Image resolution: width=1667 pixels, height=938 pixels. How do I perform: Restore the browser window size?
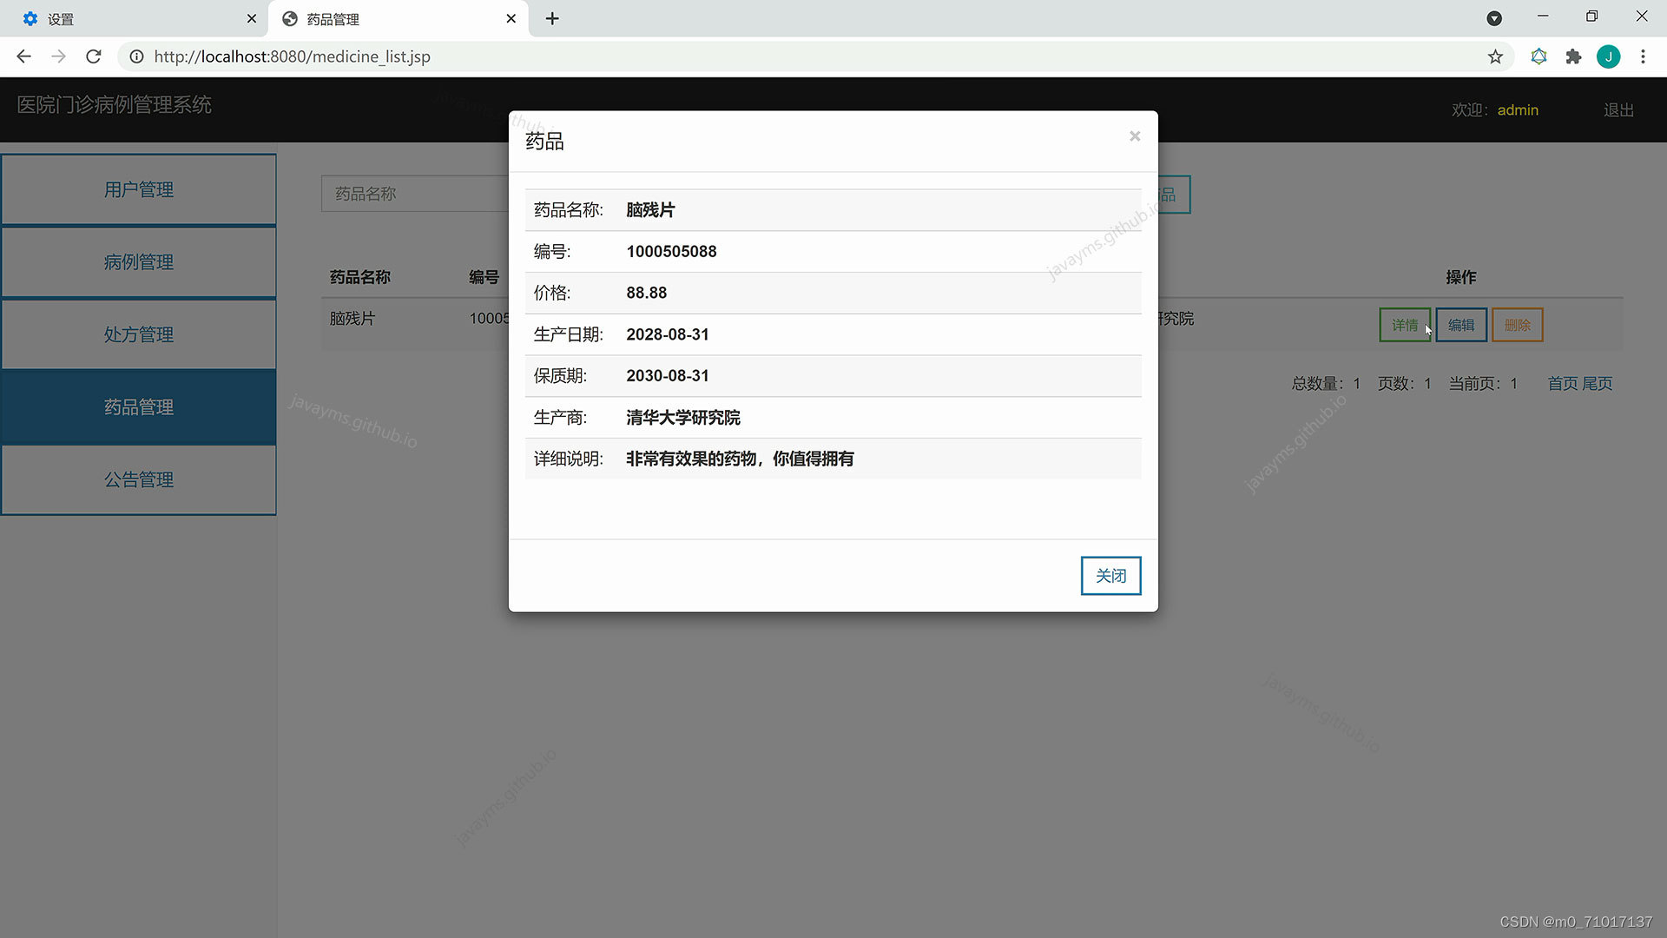pyautogui.click(x=1591, y=17)
